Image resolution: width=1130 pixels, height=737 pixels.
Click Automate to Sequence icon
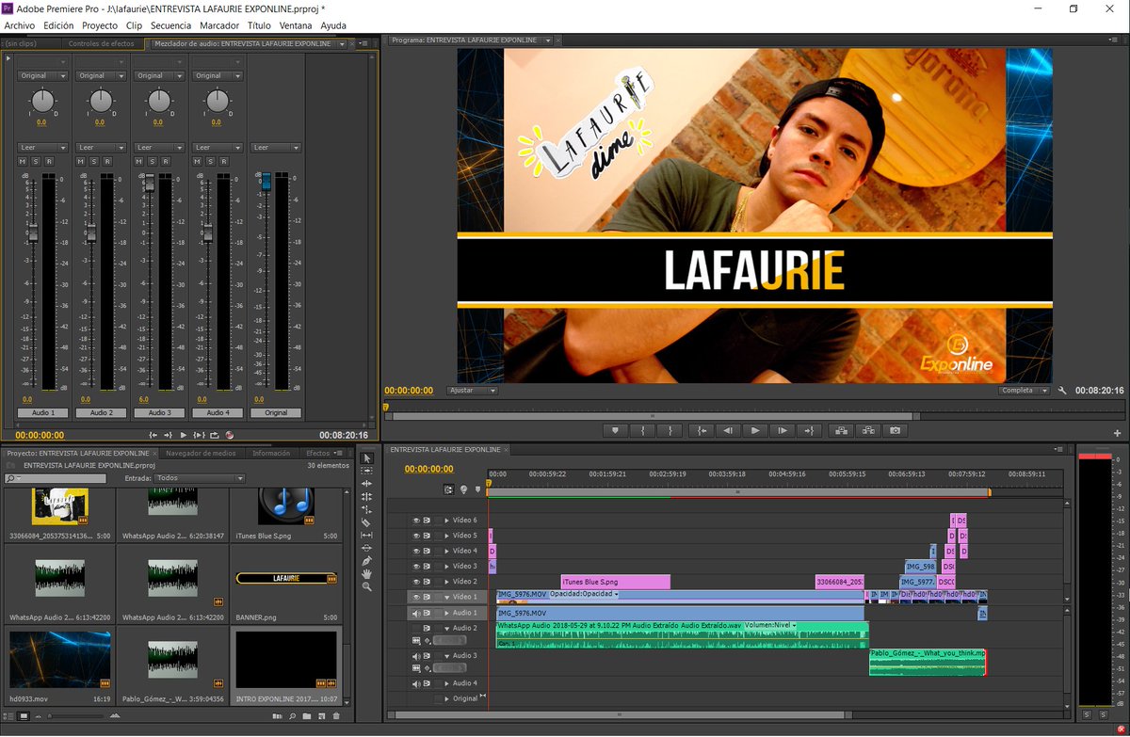(277, 716)
